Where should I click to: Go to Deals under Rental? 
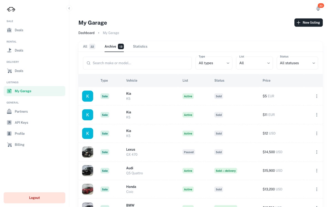pos(35,50)
